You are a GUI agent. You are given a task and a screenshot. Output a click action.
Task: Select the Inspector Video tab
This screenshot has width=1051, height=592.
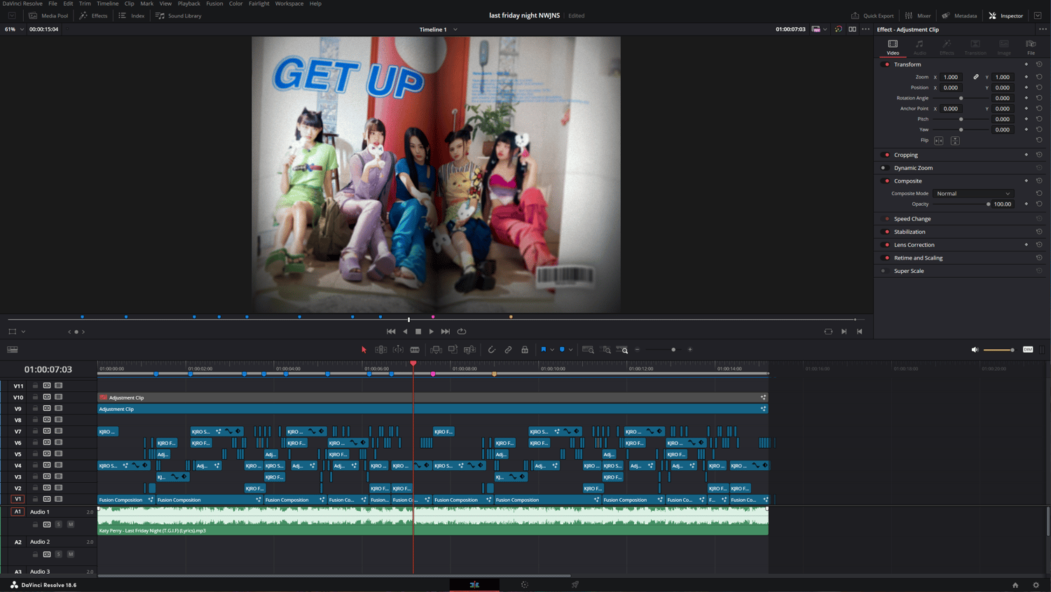coord(893,47)
